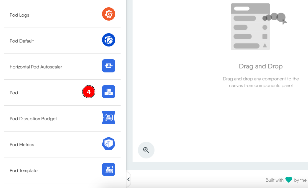Select the Pod Metrics heptagon icon
The image size is (308, 188).
[x=108, y=144]
